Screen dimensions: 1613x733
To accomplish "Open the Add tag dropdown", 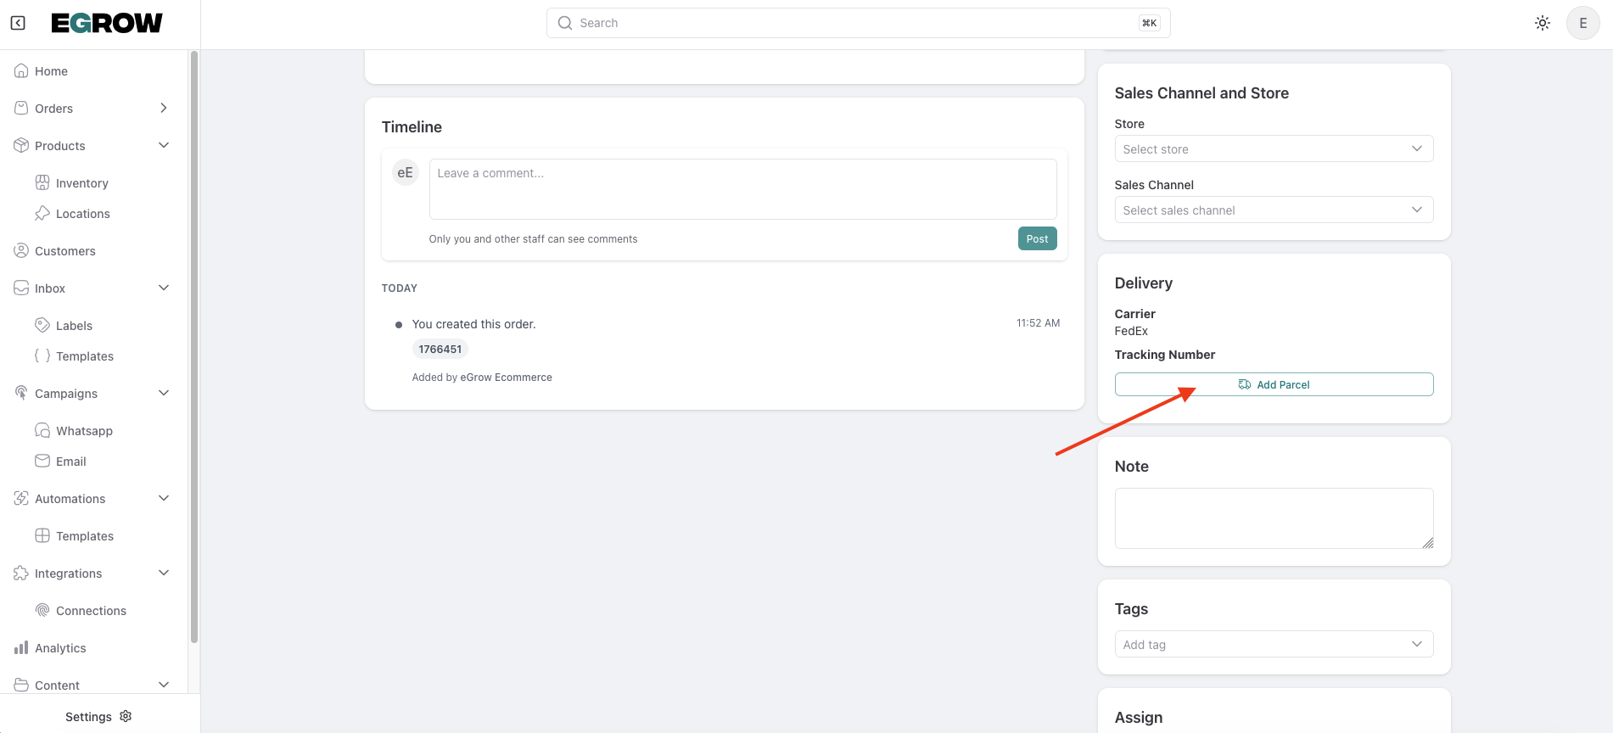I will pyautogui.click(x=1274, y=645).
